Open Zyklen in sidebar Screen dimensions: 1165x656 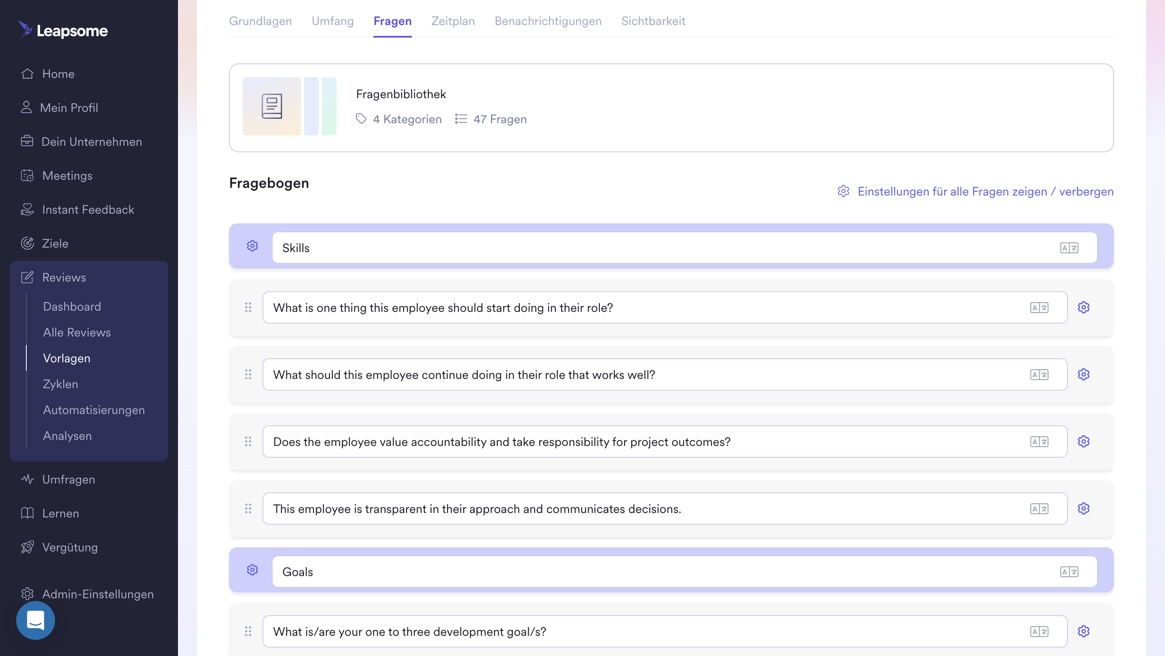(61, 384)
